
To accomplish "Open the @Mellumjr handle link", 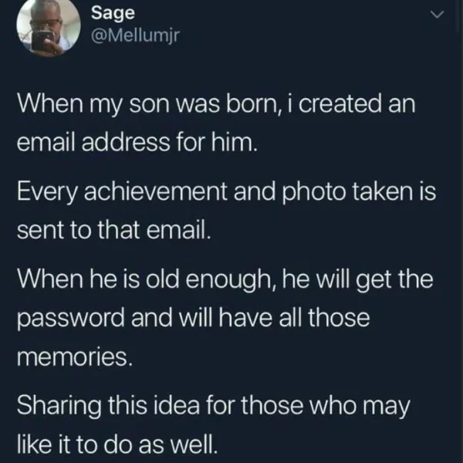I will [x=135, y=35].
